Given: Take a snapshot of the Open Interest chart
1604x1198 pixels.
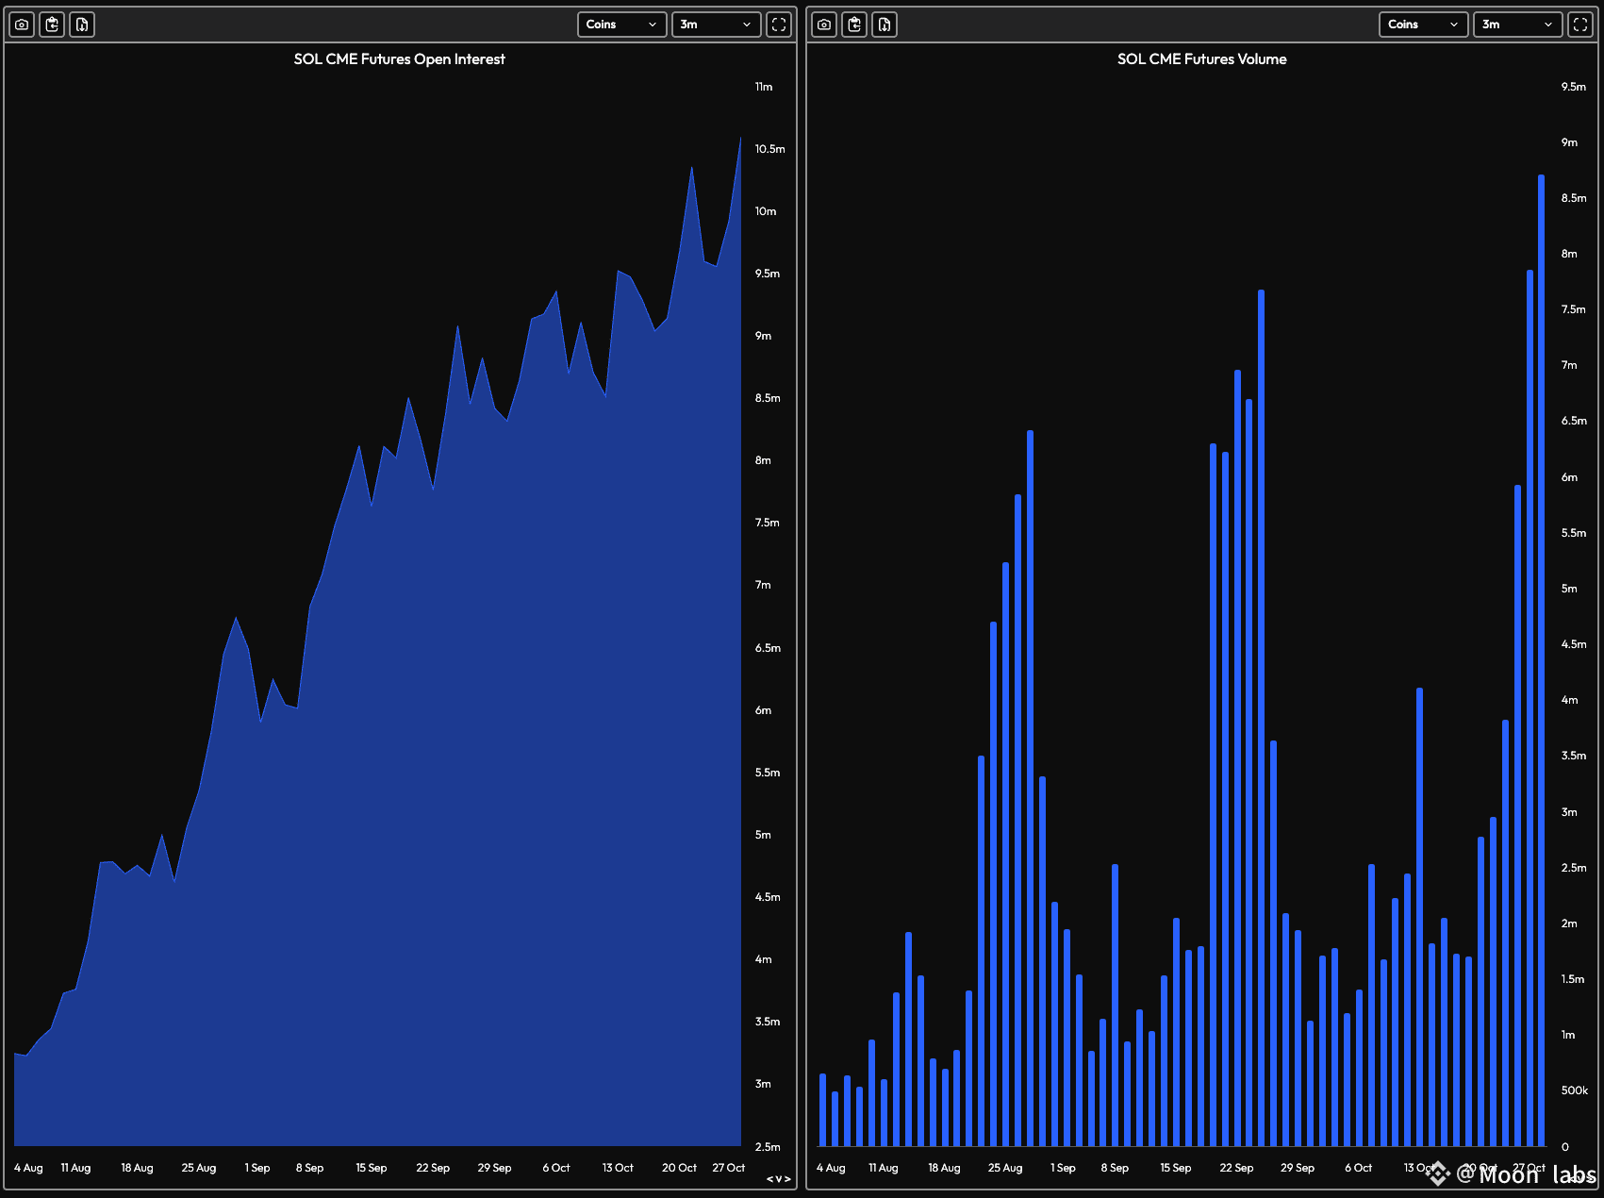Looking at the screenshot, I should (22, 25).
